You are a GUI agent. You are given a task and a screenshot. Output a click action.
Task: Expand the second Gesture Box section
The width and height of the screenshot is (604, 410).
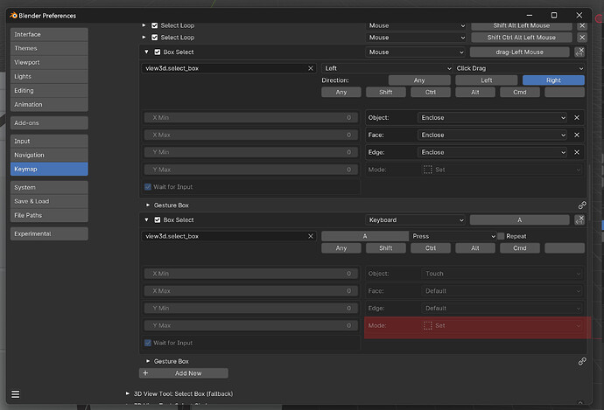click(x=148, y=361)
